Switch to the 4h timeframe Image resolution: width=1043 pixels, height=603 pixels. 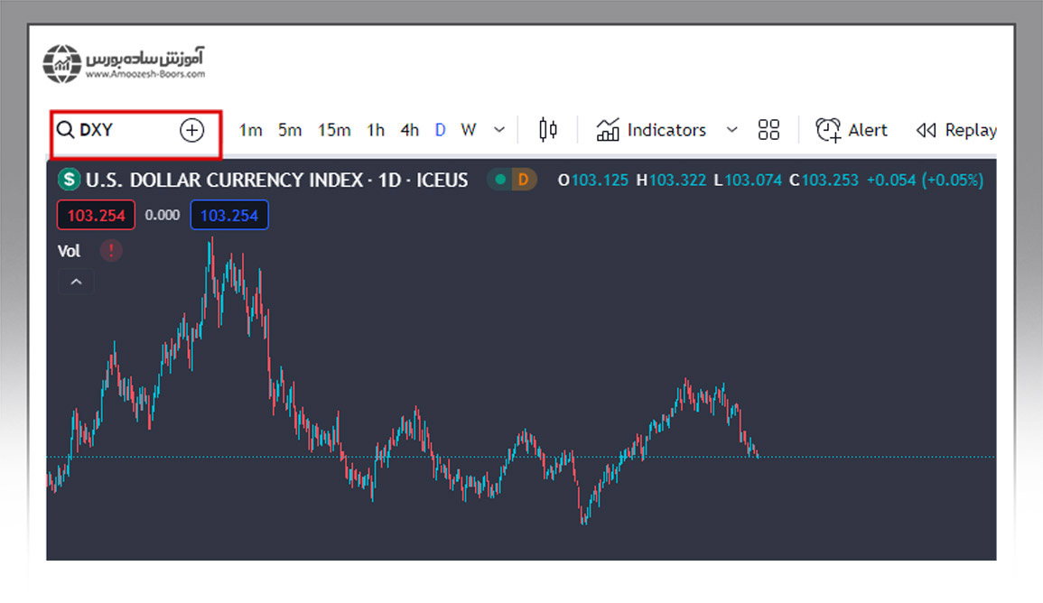pos(409,130)
